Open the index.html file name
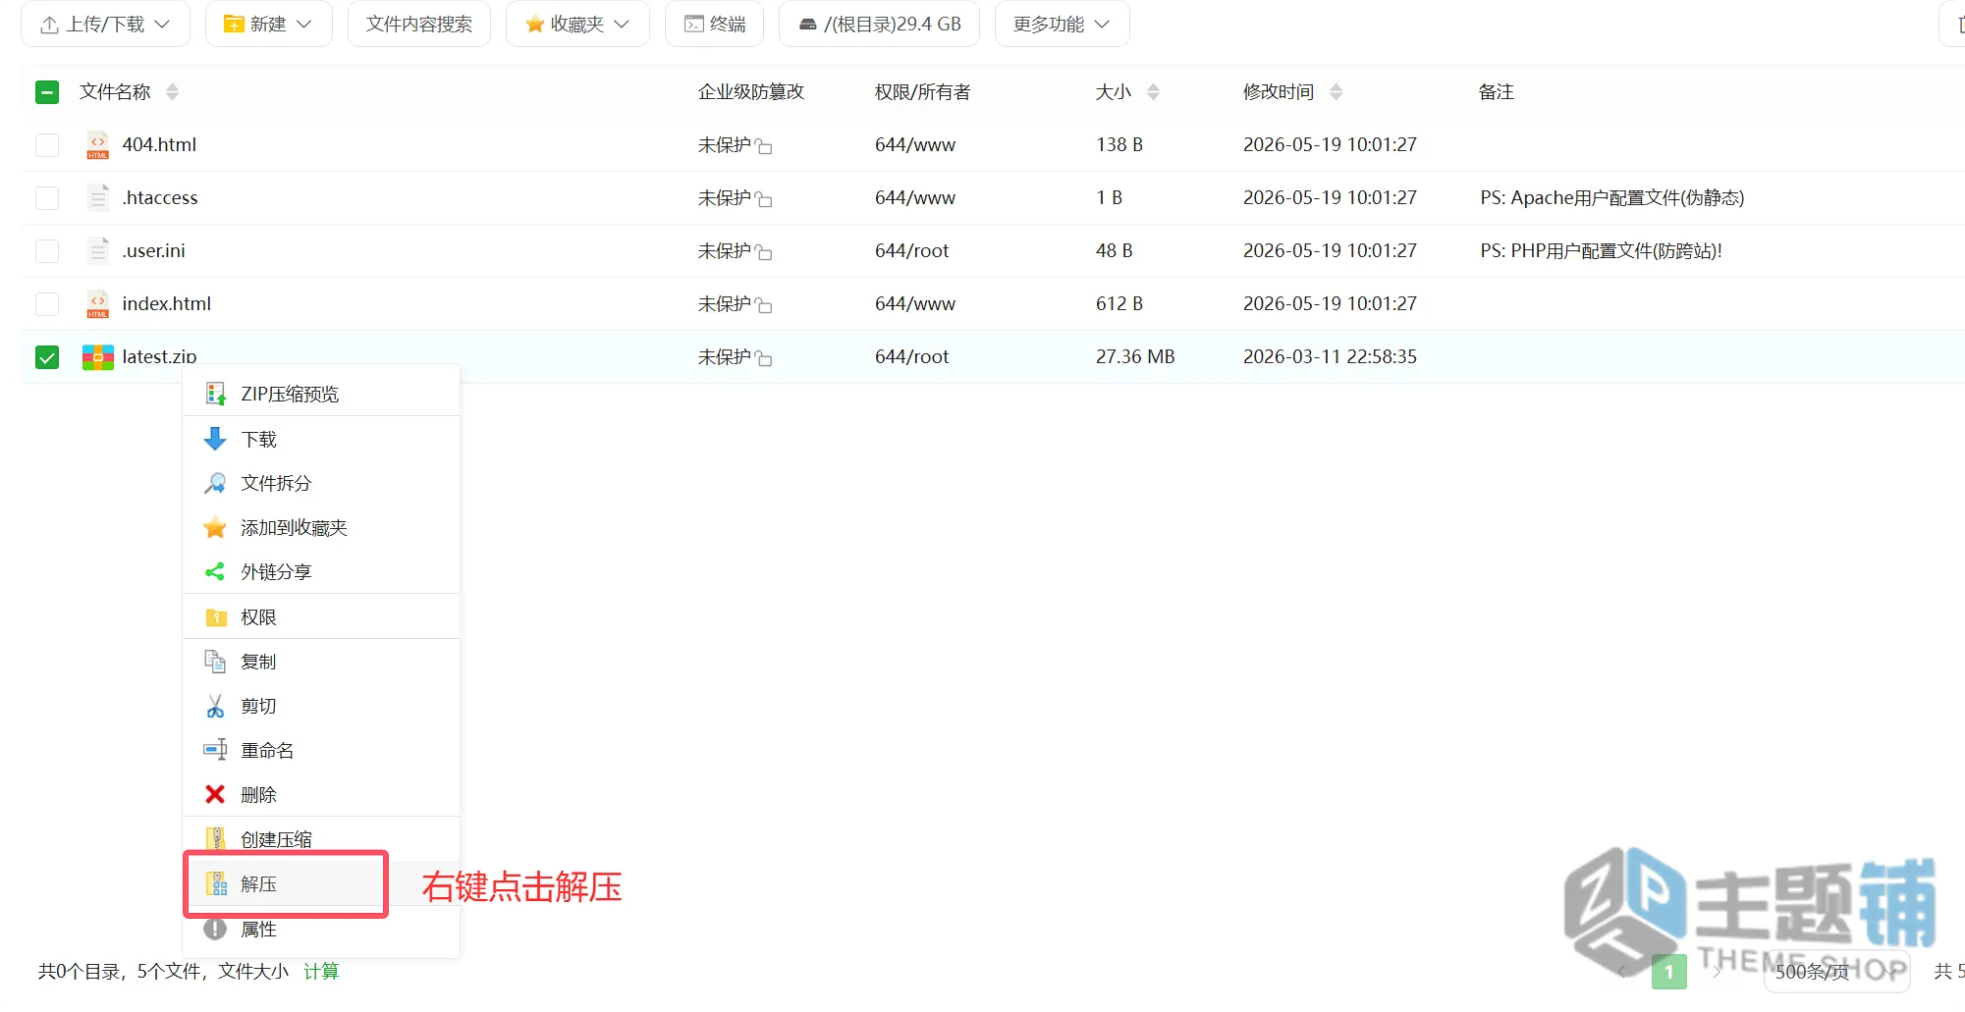Image resolution: width=1965 pixels, height=1012 pixels. 166,303
